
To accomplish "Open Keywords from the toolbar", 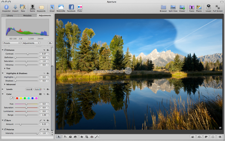I will [x=41, y=7].
